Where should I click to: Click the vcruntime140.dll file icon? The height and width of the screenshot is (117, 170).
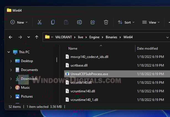(67, 91)
